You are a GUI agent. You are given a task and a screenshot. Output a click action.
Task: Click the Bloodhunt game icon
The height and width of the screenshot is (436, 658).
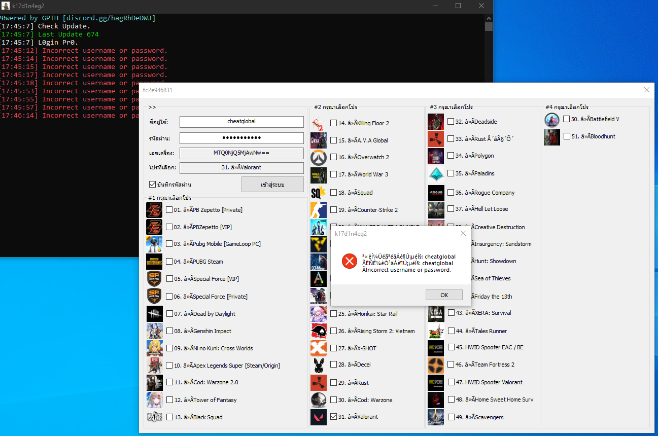click(552, 137)
